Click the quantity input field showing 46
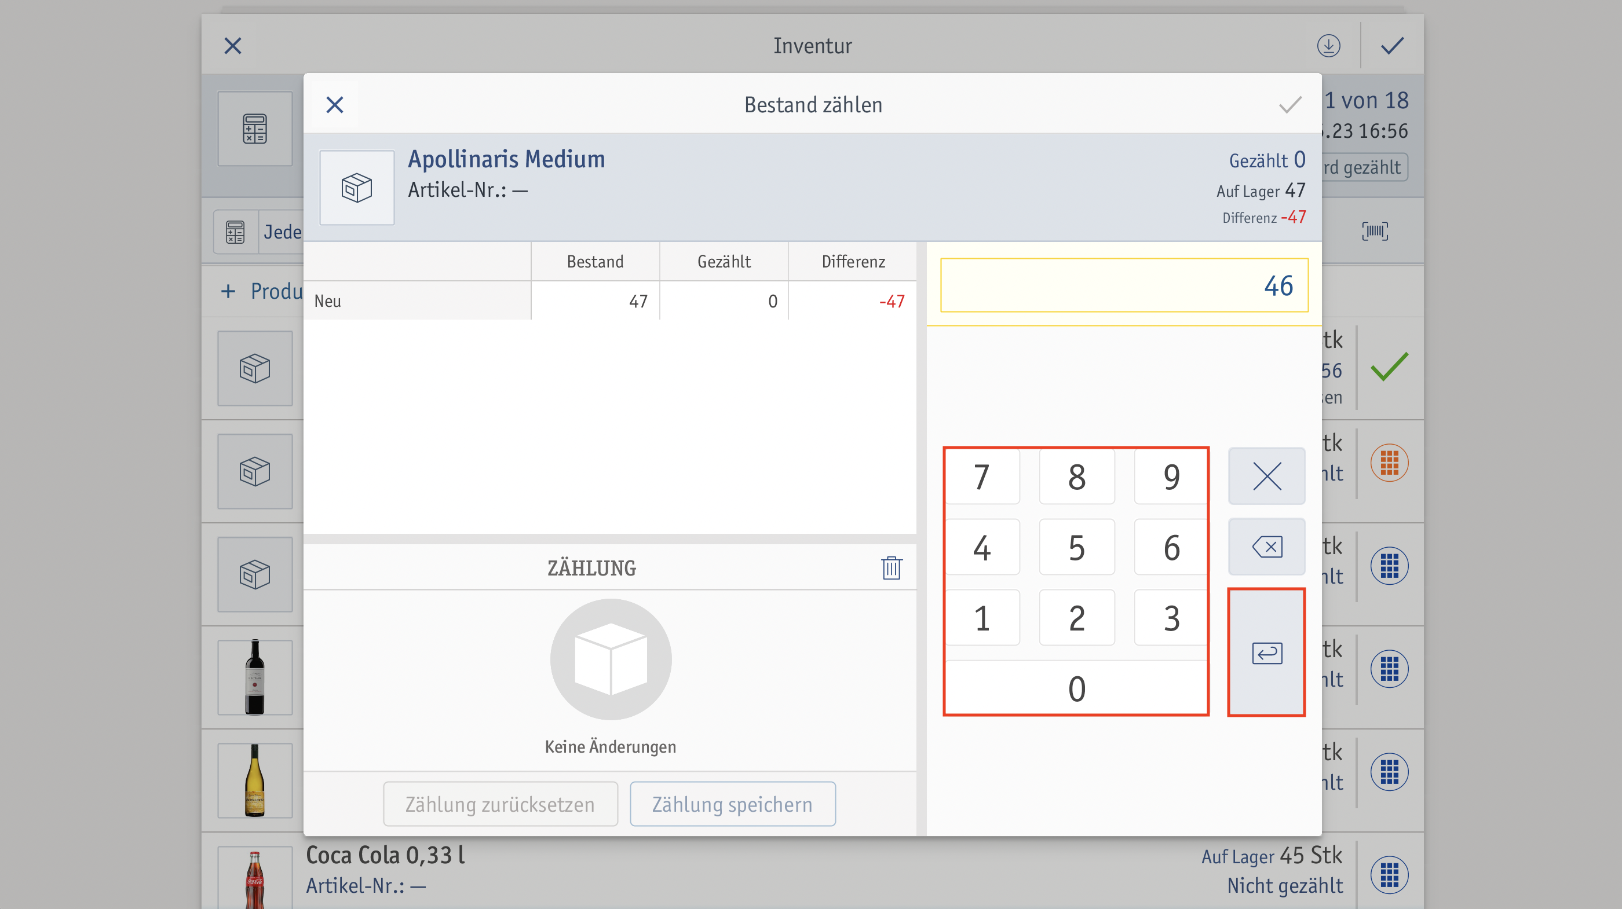1622x909 pixels. click(1124, 285)
